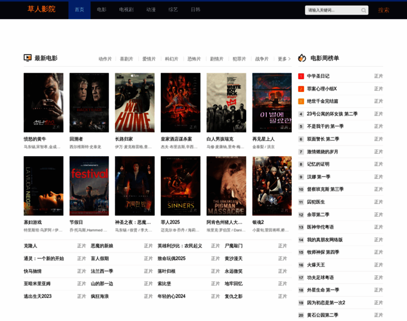Select the 首页 navigation tab
Screen dimensions: 407x321
pyautogui.click(x=79, y=10)
